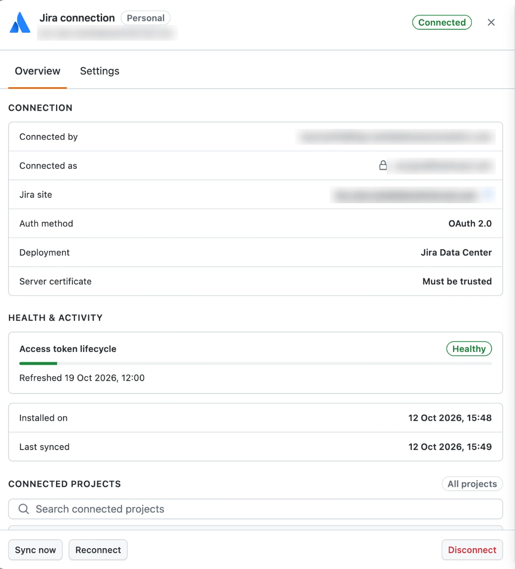Click the Reconnect button

(x=98, y=550)
